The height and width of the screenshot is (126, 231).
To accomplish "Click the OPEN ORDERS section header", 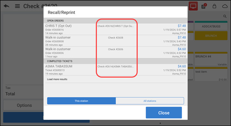I will 115,21.
